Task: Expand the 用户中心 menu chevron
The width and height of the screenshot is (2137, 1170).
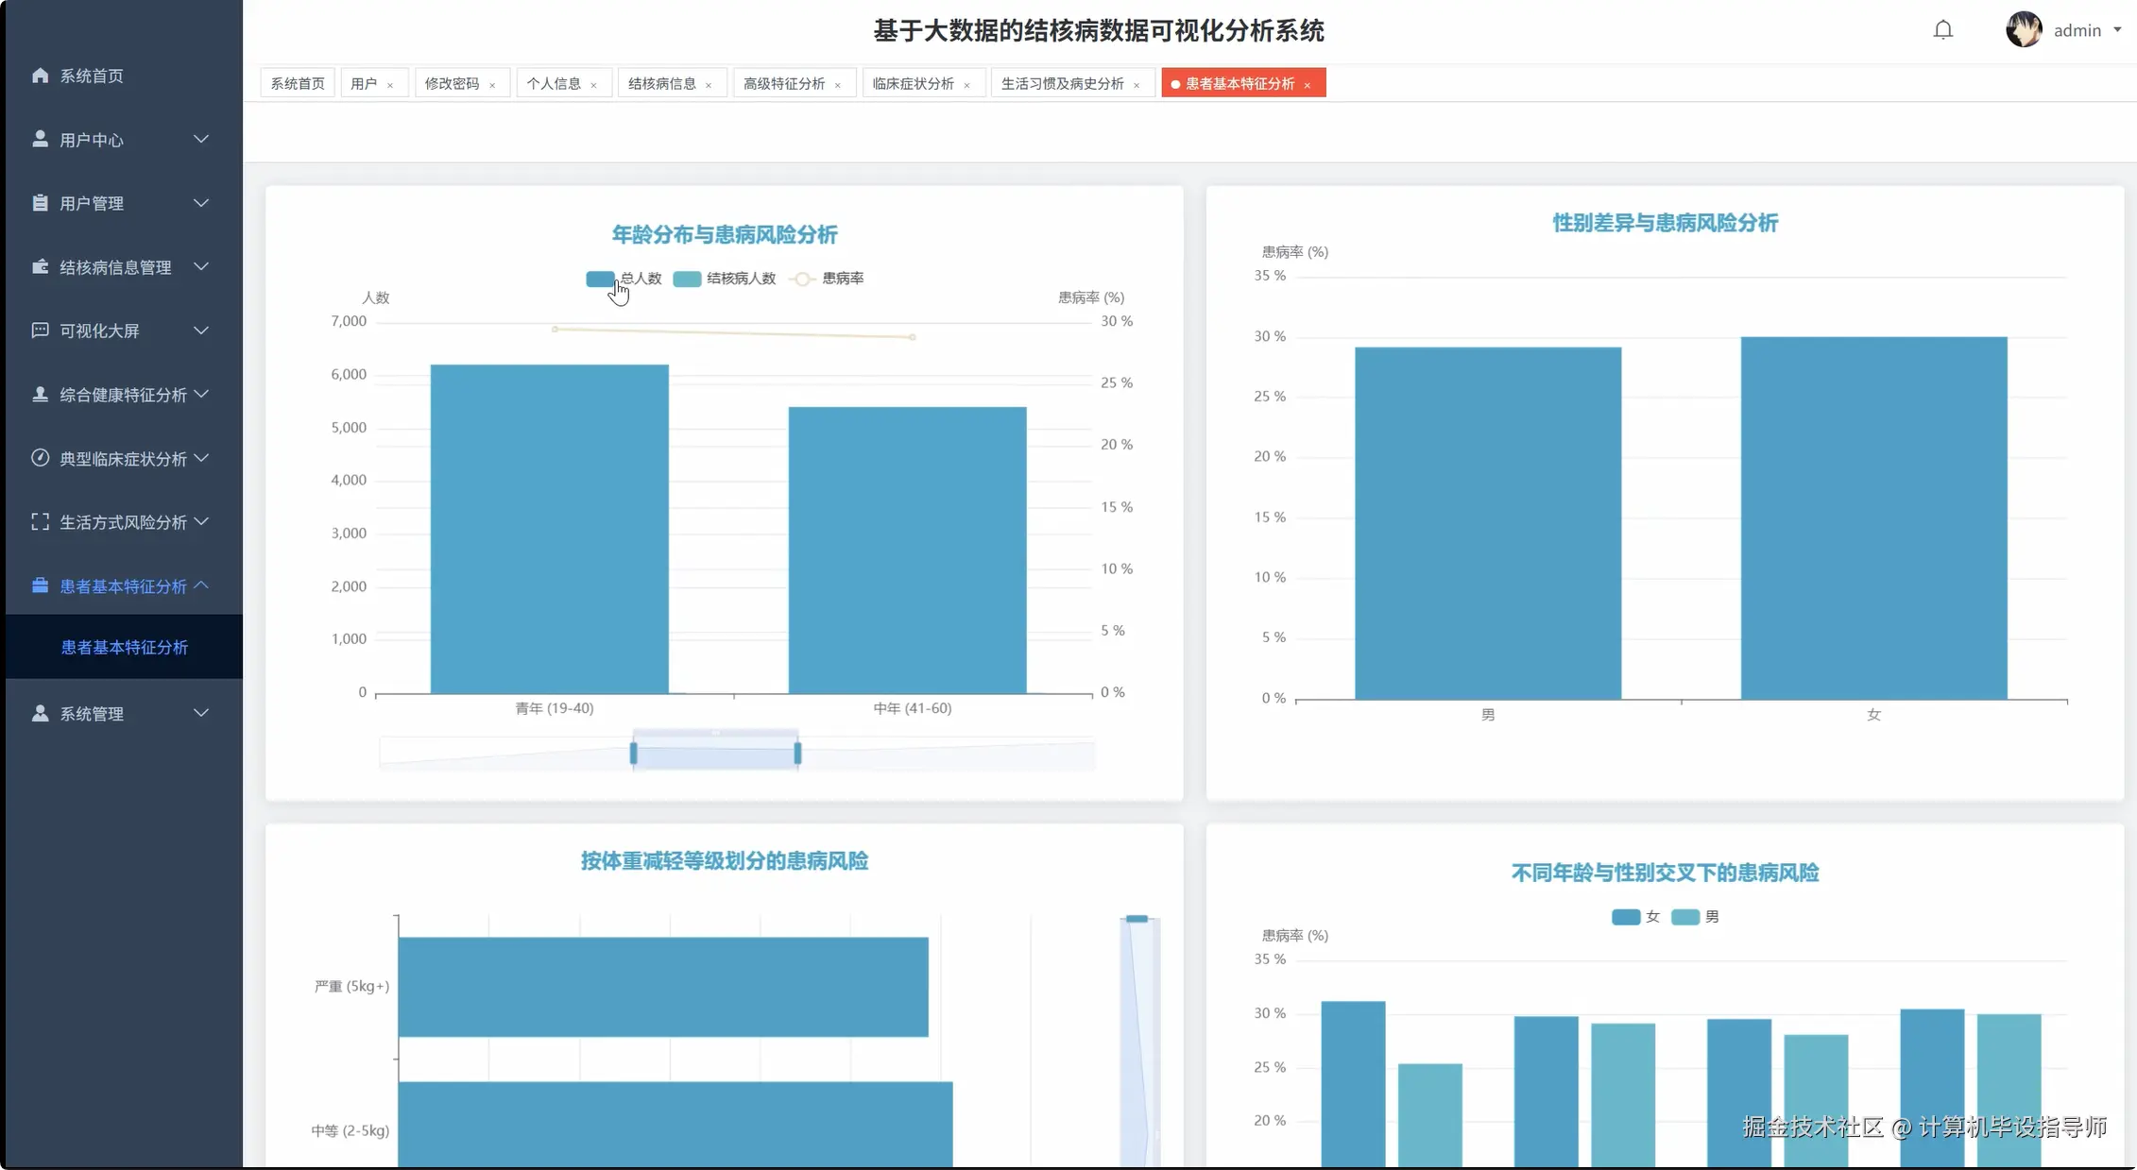Action: [x=201, y=139]
